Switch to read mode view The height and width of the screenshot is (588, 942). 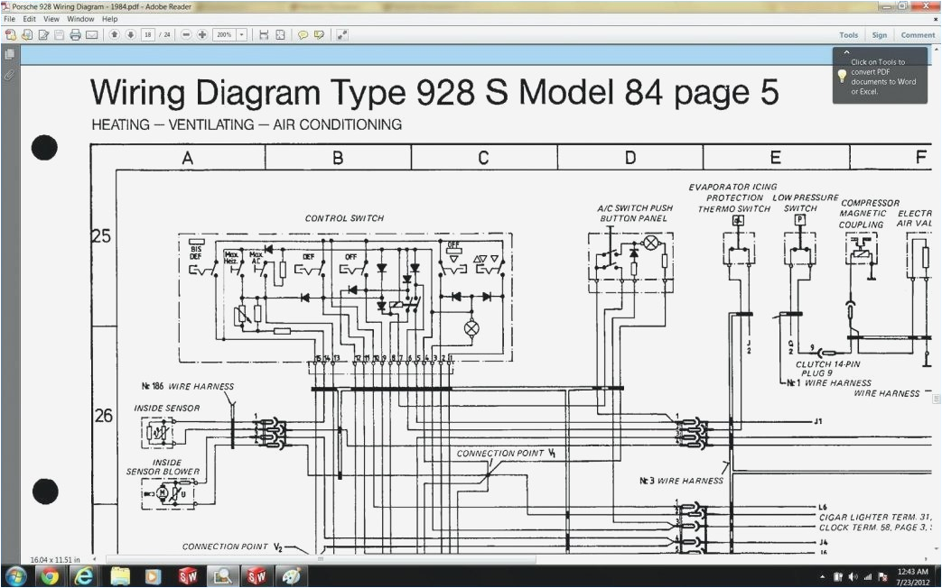(x=341, y=35)
